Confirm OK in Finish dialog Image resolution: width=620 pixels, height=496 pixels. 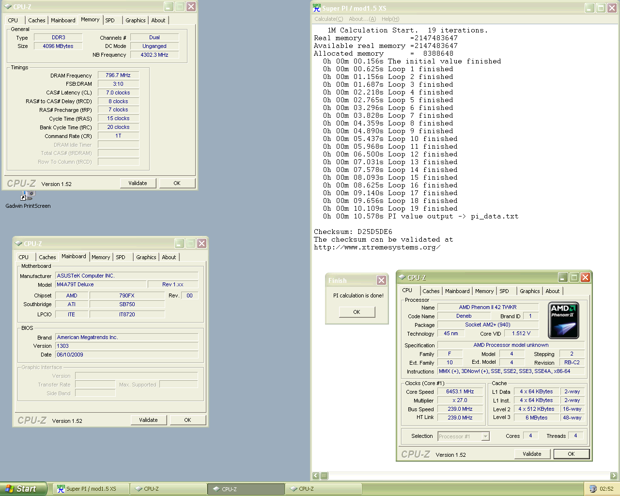(356, 312)
